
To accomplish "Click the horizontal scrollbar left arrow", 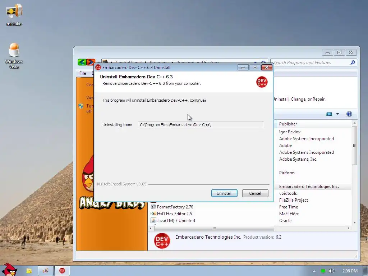I will coord(151,228).
